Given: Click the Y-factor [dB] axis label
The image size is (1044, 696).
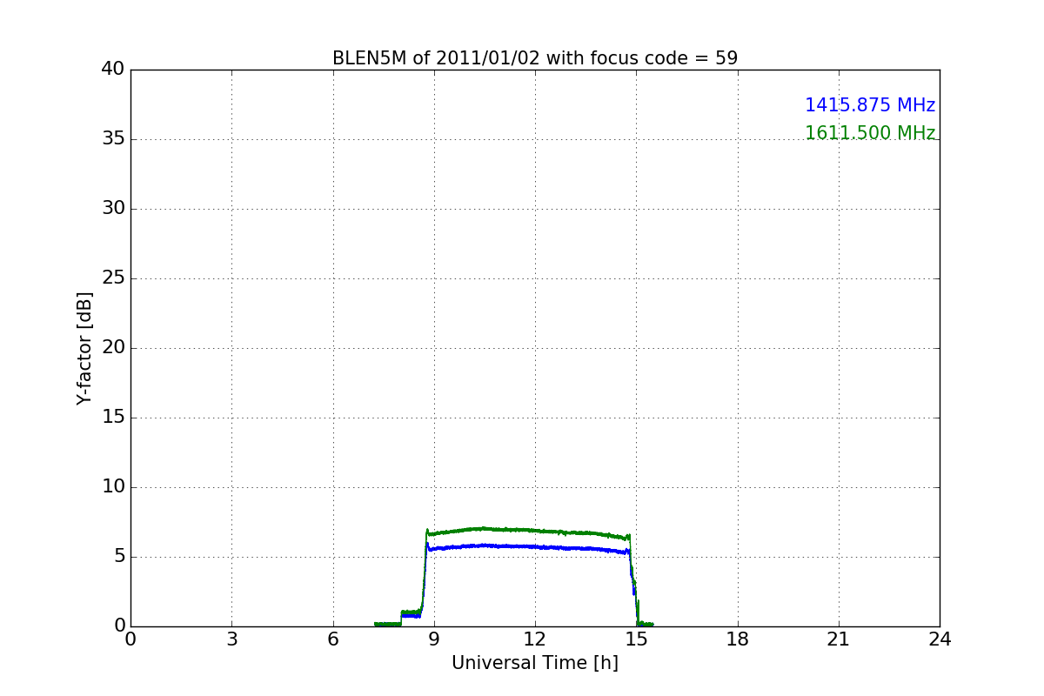Looking at the screenshot, I should 84,348.
